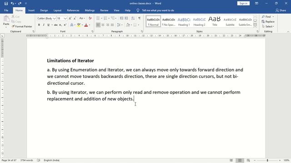
Task: Apply the Title style
Action: coord(215,21)
